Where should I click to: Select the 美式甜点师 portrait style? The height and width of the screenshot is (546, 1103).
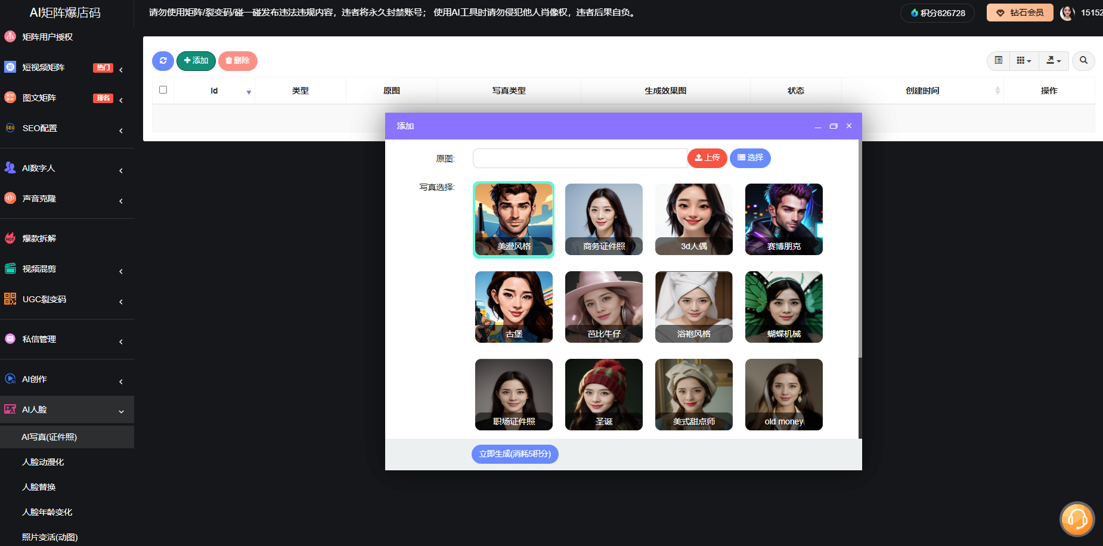click(x=694, y=395)
